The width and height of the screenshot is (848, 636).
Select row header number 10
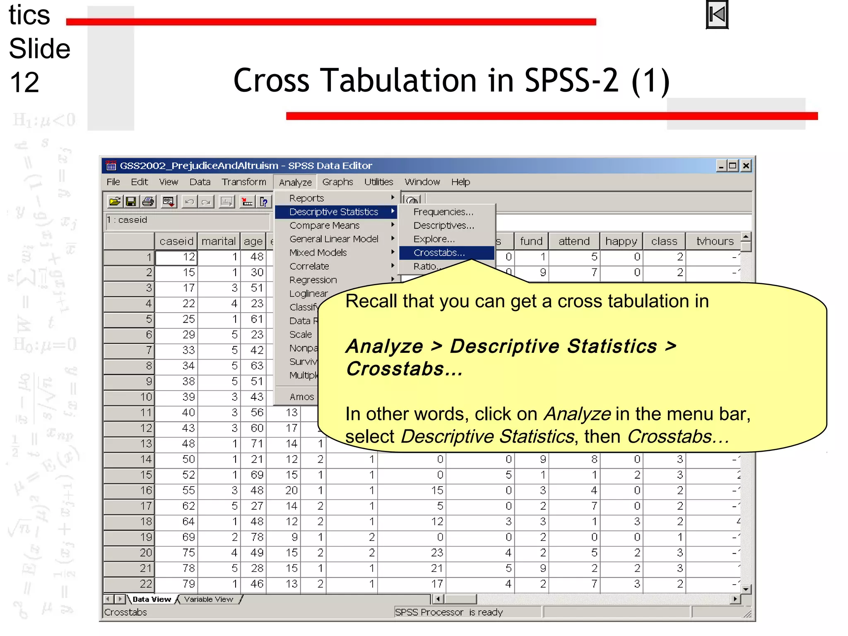click(129, 397)
